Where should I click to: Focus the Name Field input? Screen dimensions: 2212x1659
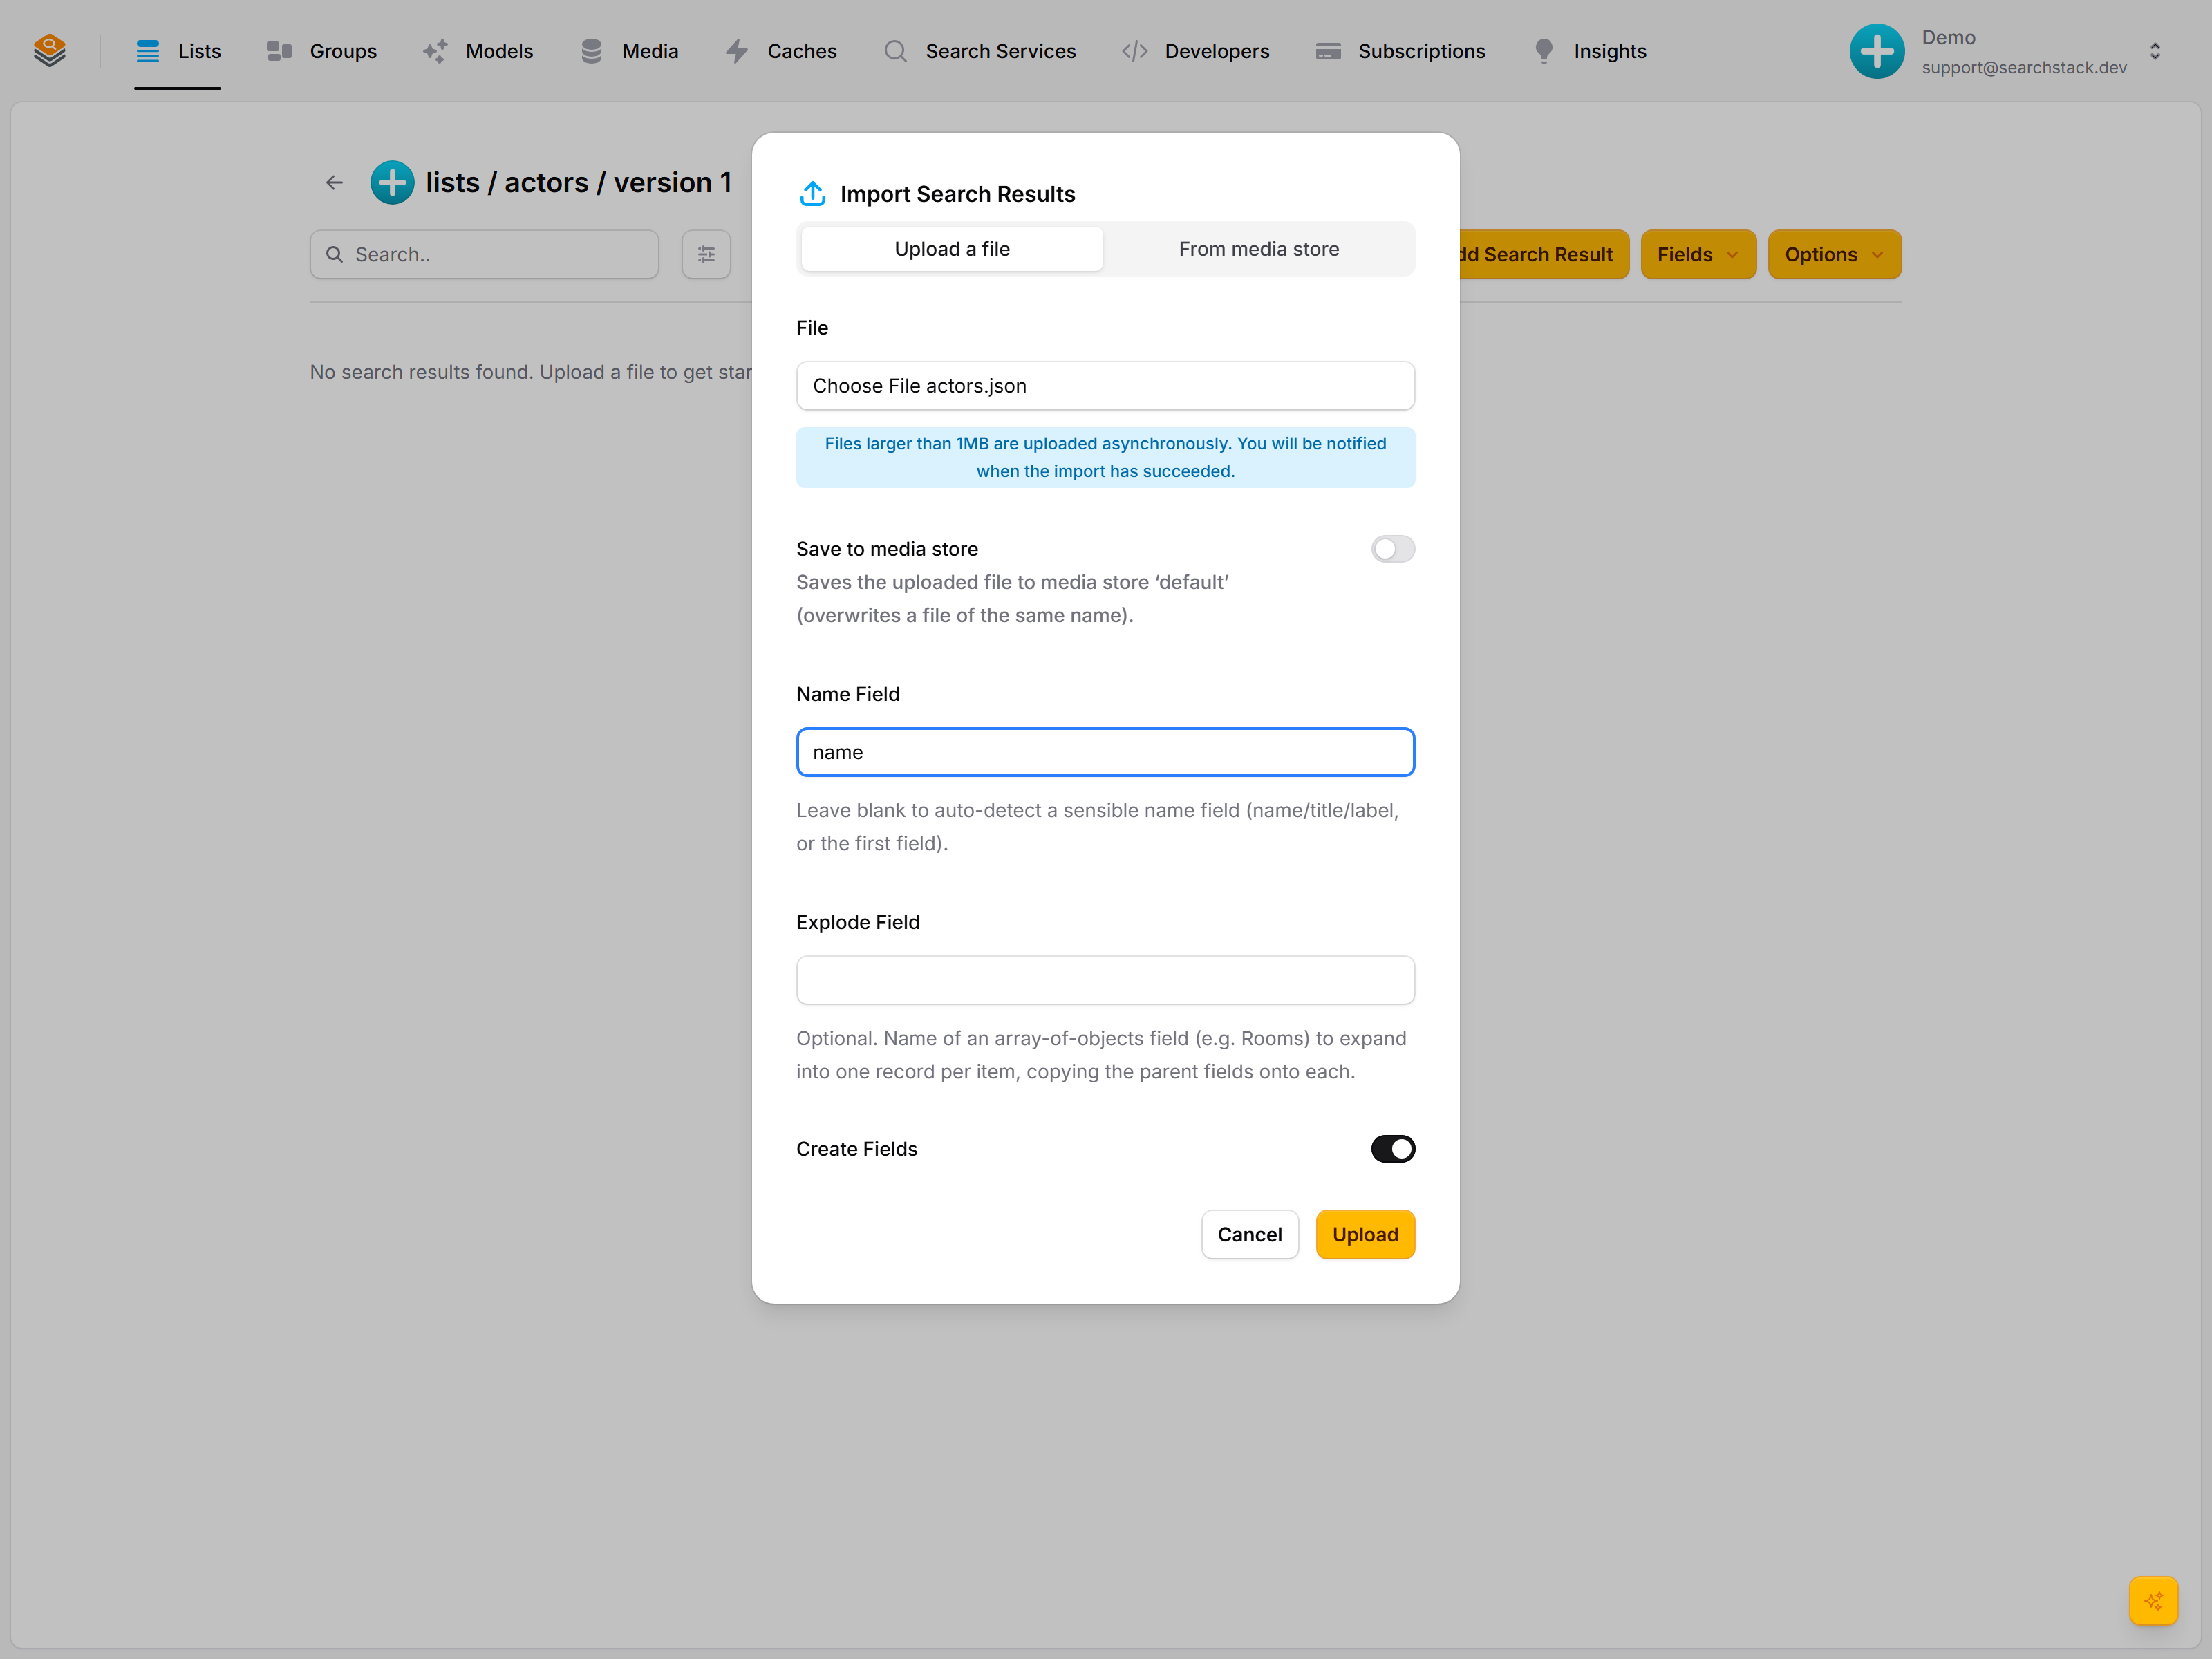pos(1105,752)
